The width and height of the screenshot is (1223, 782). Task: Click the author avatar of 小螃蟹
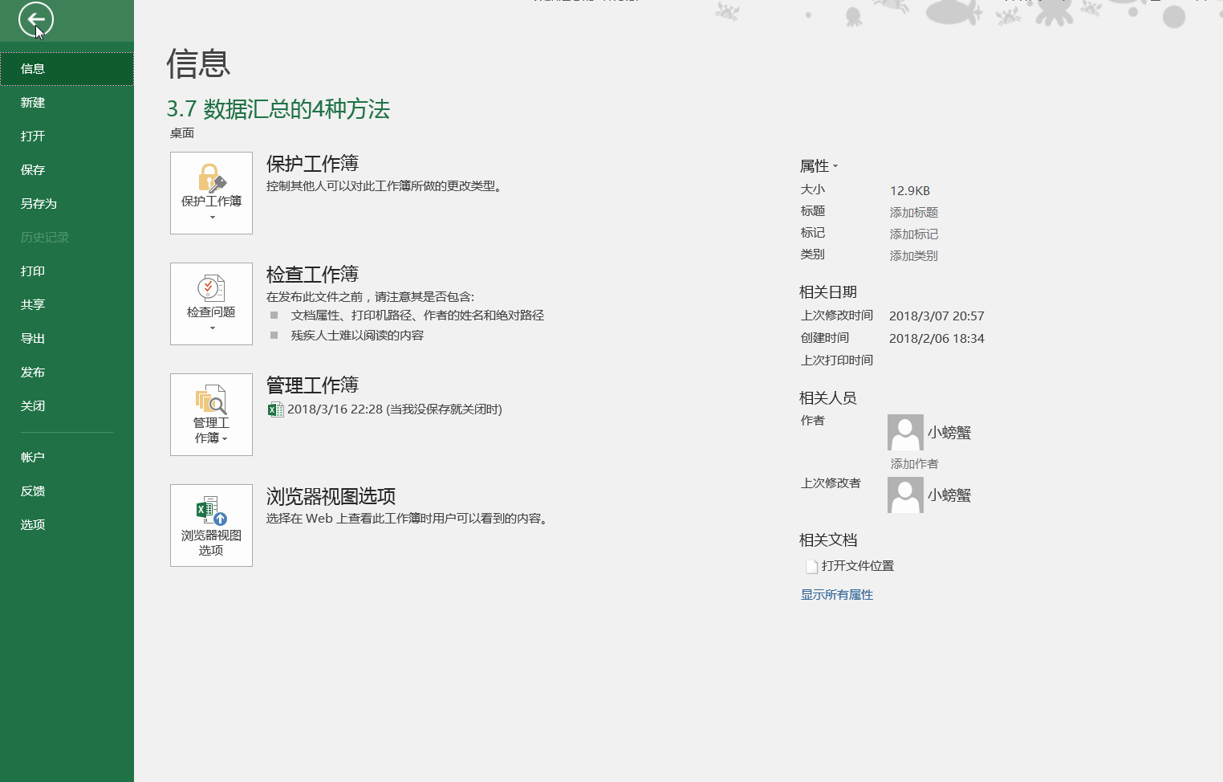[x=904, y=431]
